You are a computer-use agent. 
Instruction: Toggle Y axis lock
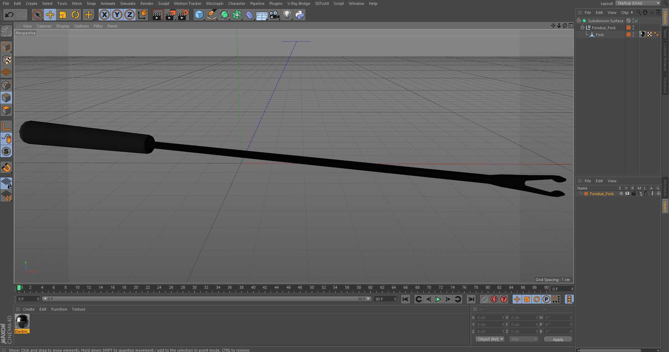coord(117,15)
